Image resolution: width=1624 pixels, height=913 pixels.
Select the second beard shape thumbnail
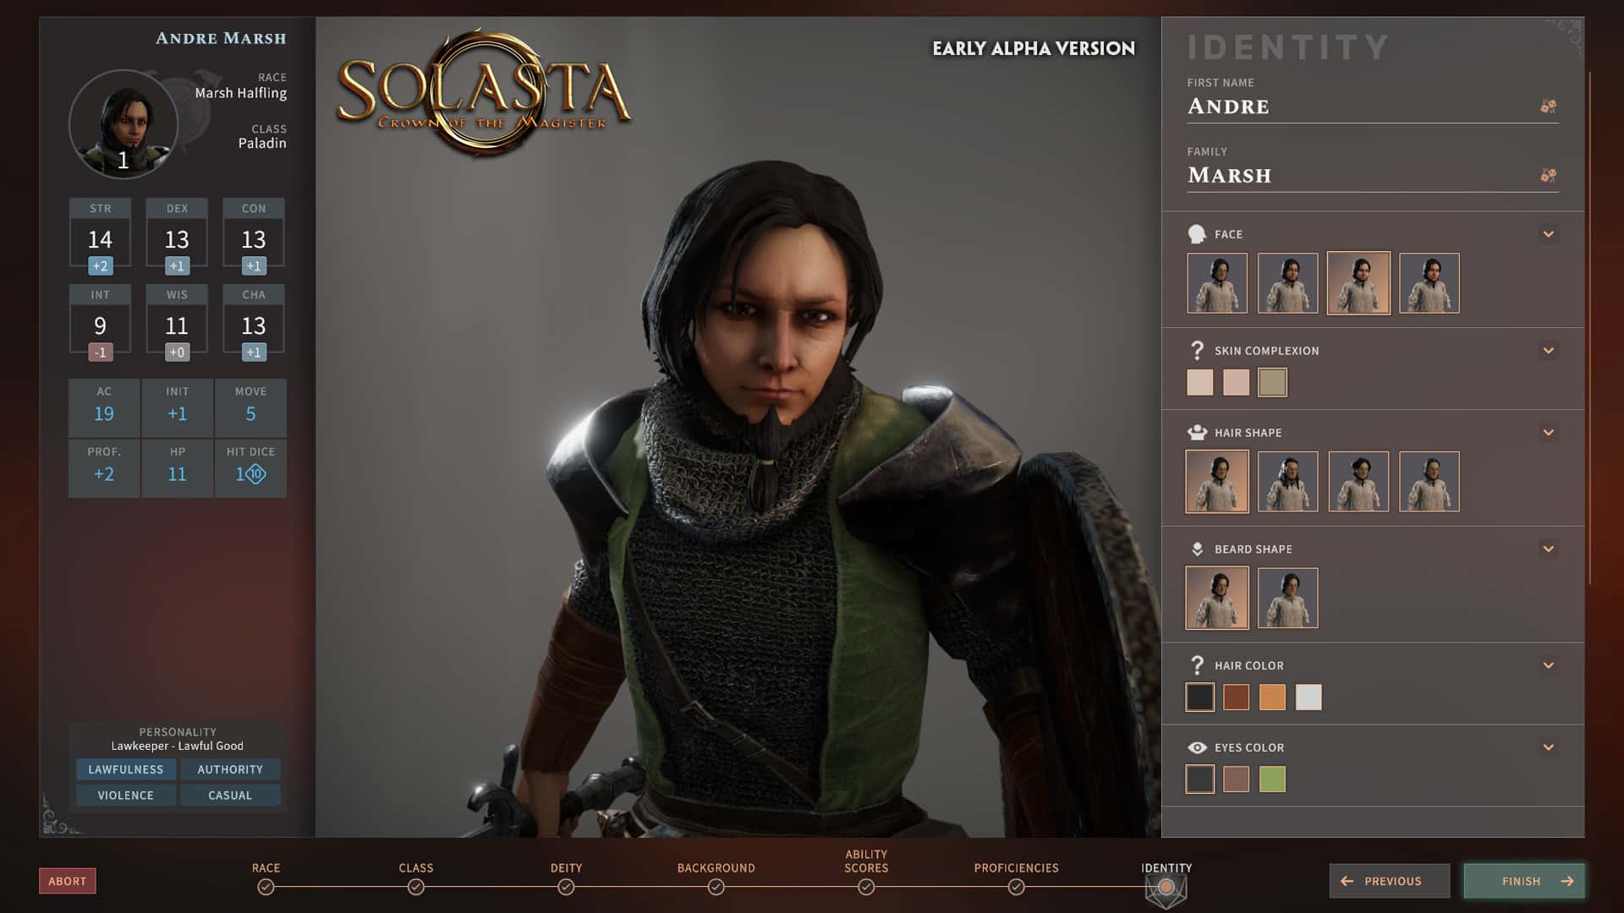[1288, 598]
